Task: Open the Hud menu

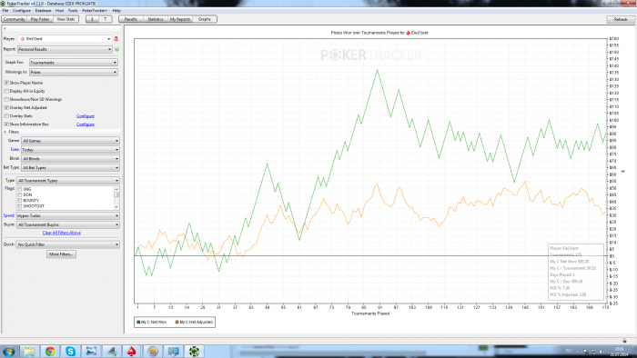Action: [x=59, y=11]
